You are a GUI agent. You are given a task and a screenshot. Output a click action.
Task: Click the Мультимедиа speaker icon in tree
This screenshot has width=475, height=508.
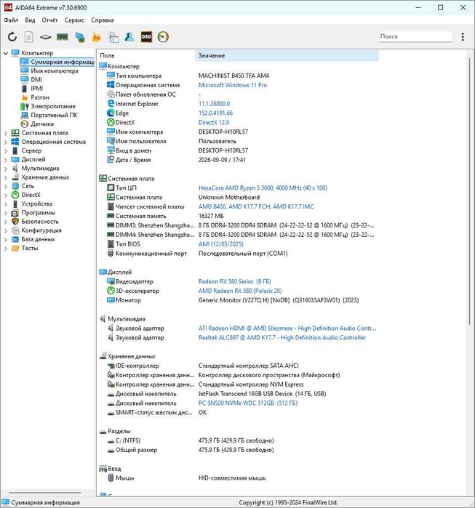pos(15,168)
